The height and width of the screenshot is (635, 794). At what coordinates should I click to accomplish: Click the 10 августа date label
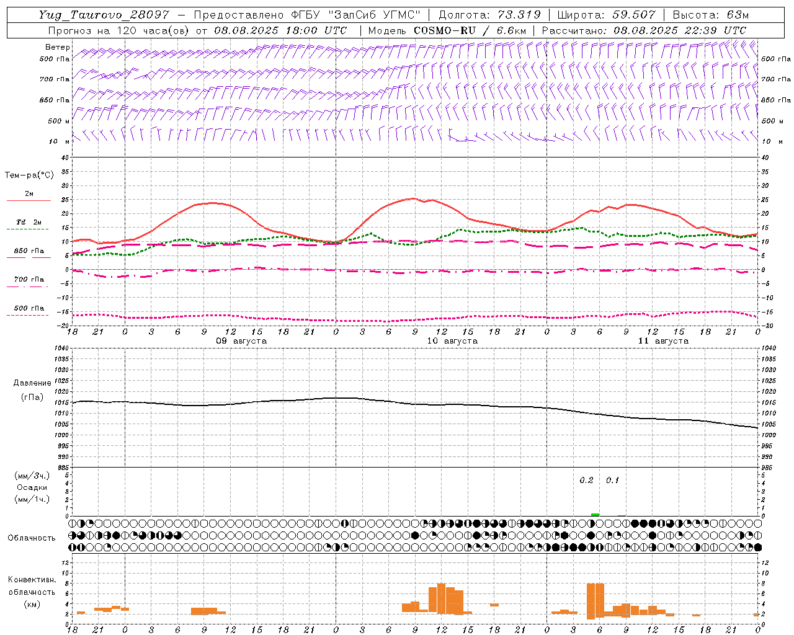pyautogui.click(x=452, y=341)
